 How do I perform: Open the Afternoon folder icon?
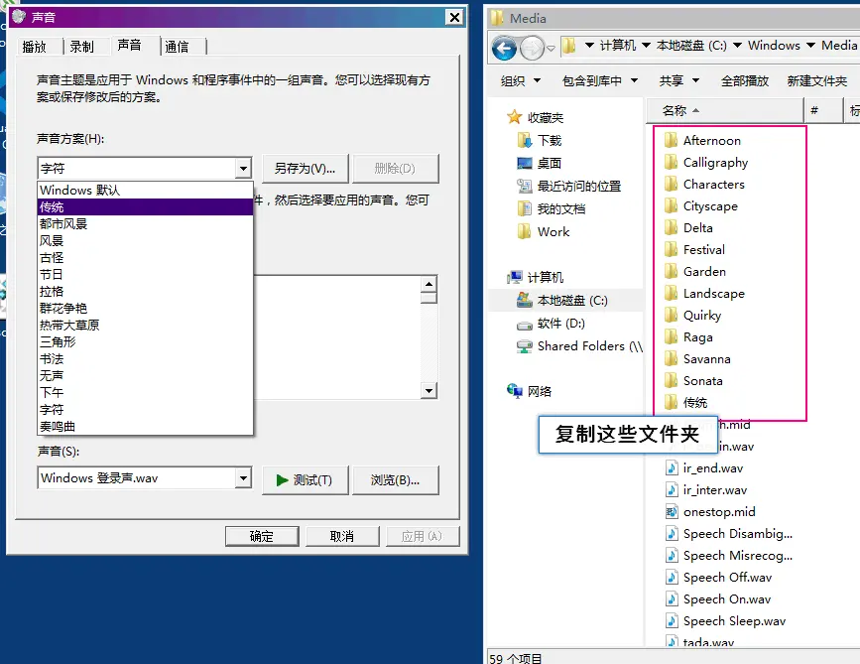(x=671, y=141)
